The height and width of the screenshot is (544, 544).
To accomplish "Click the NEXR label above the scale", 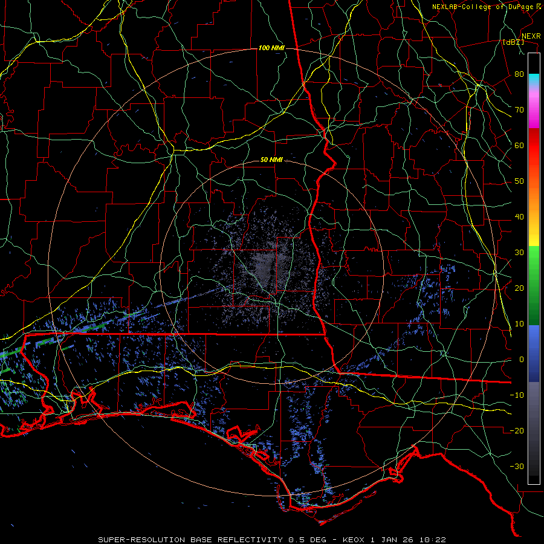I will pyautogui.click(x=531, y=36).
